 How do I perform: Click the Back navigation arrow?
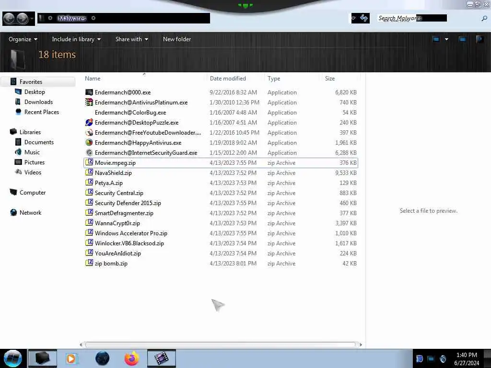point(9,19)
